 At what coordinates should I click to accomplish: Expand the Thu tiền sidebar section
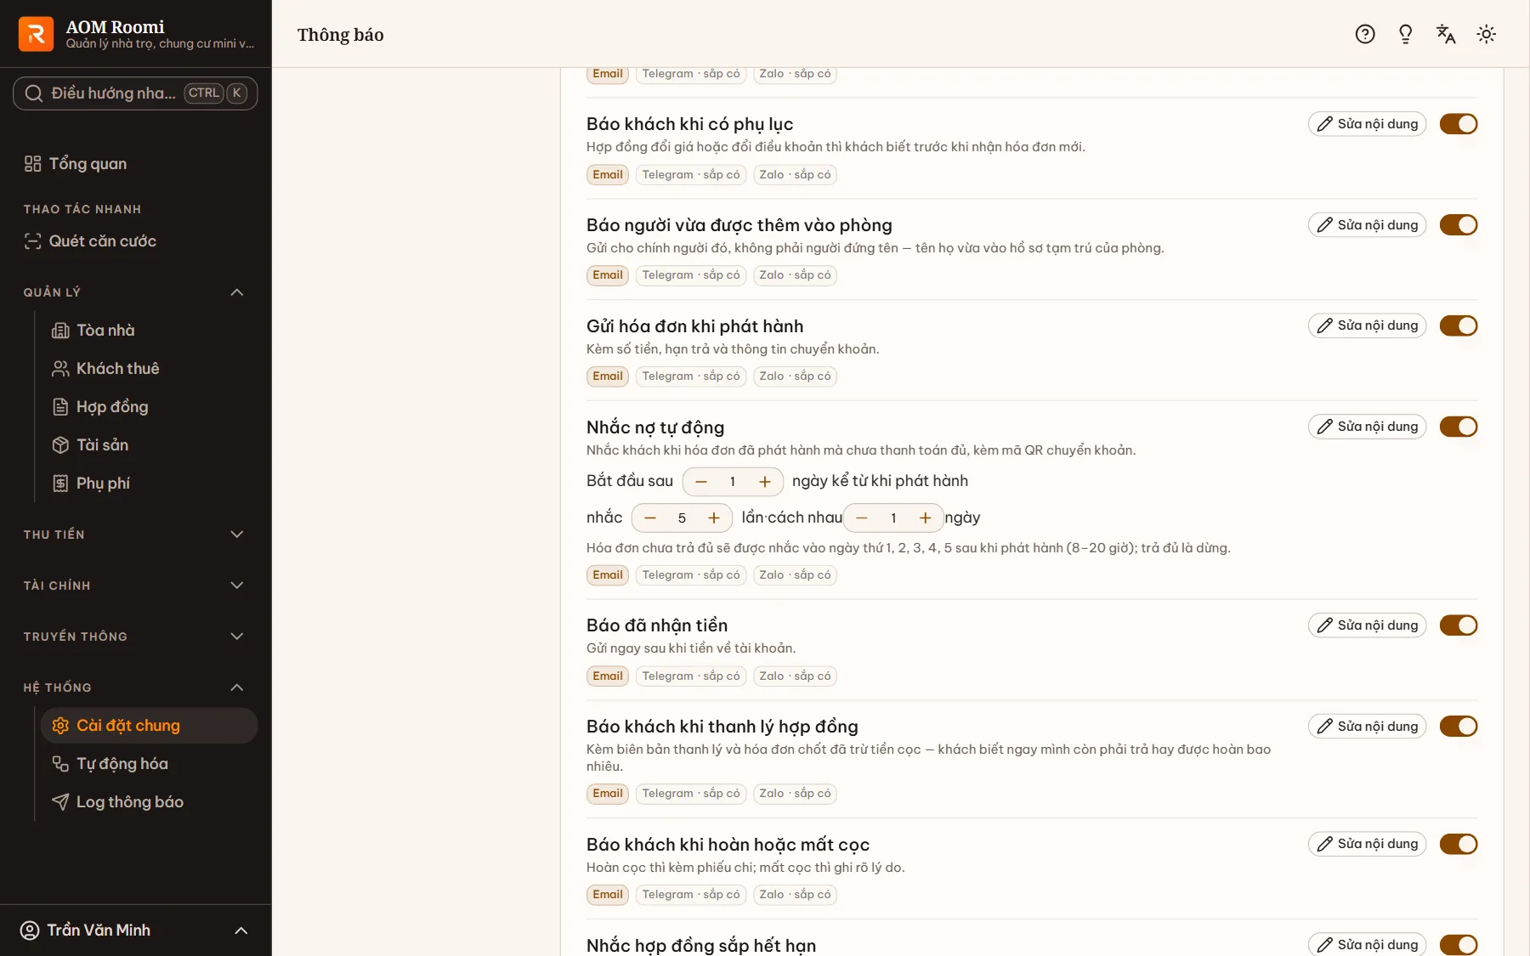135,535
